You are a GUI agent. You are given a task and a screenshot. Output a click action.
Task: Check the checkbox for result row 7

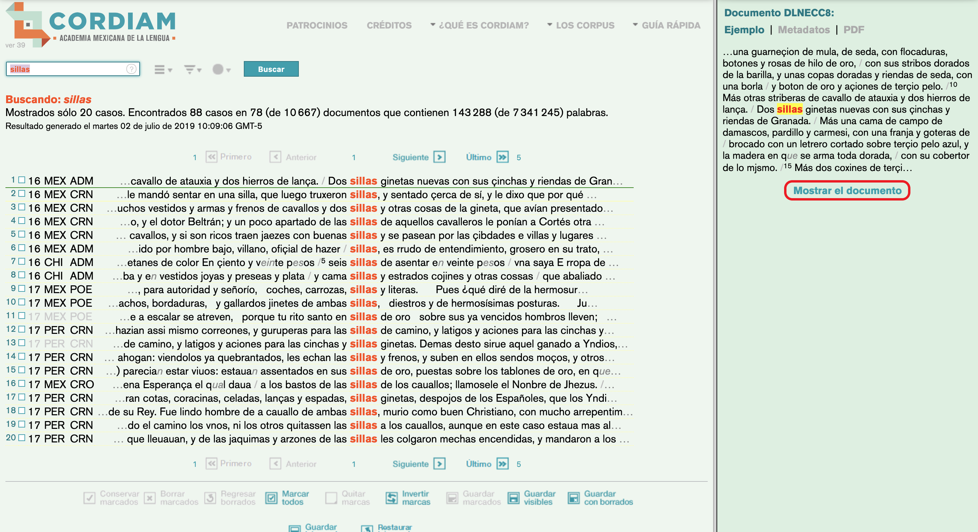(x=22, y=262)
